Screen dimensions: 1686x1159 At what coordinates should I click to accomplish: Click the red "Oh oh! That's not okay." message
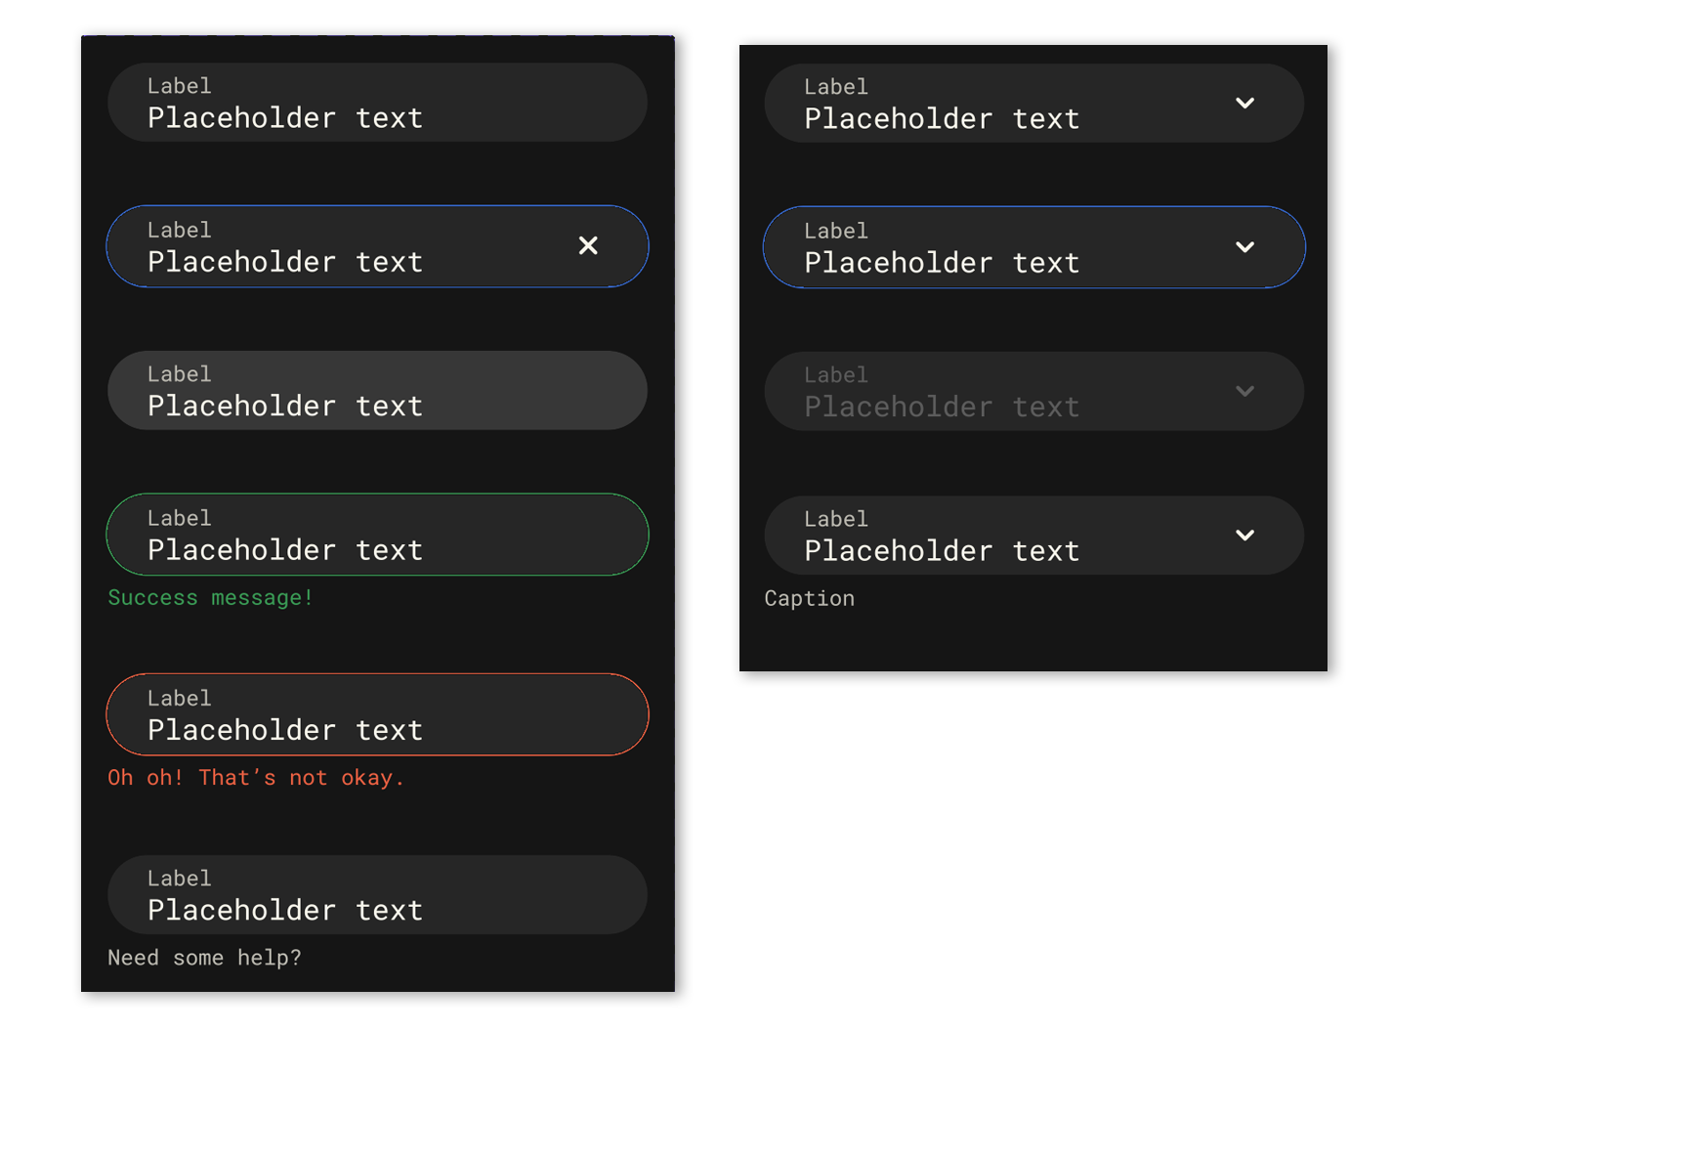(256, 778)
